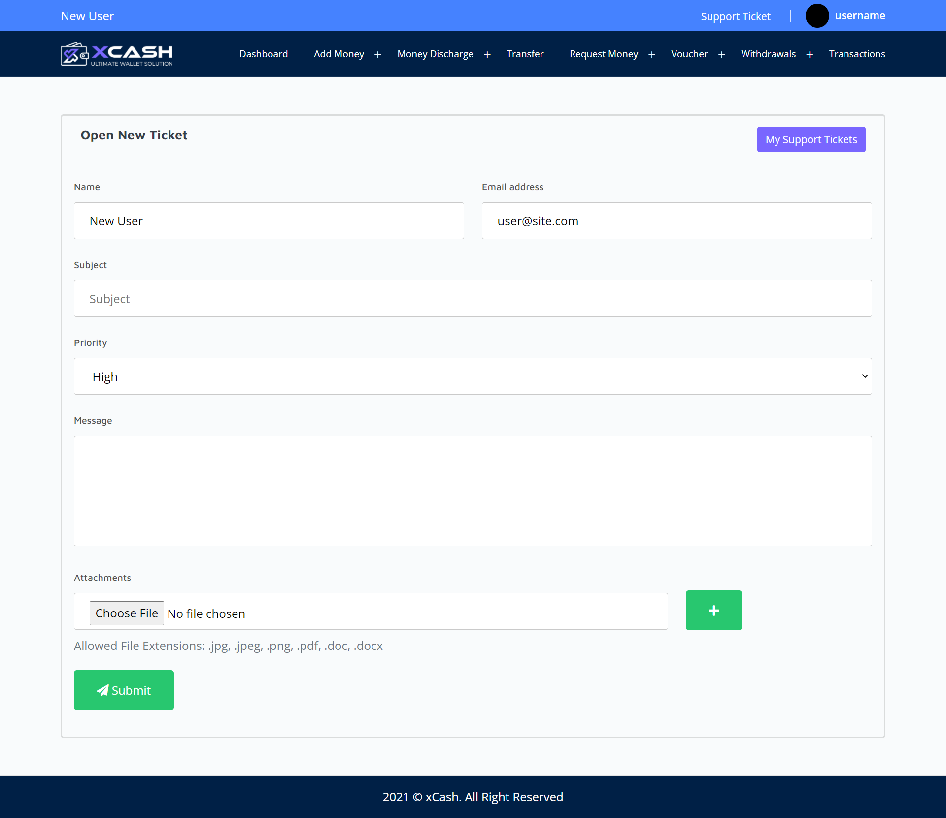Click the black user avatar circle
Screen dimensions: 946x818
(x=816, y=16)
